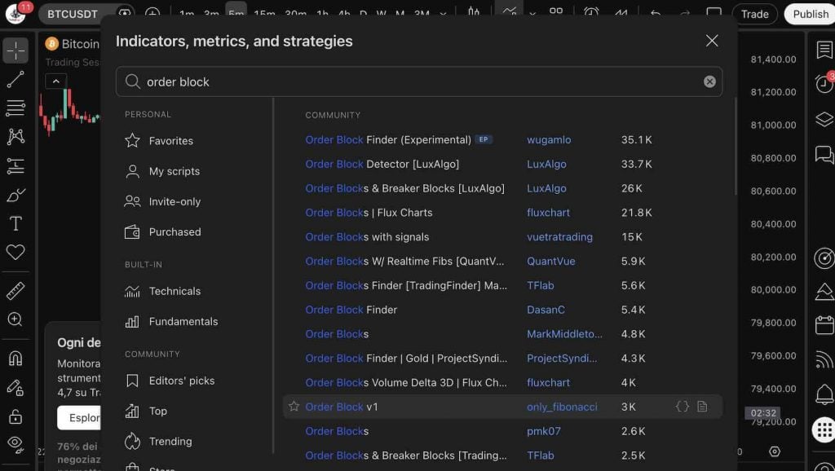
Task: Open the Technicals category
Action: [x=175, y=291]
